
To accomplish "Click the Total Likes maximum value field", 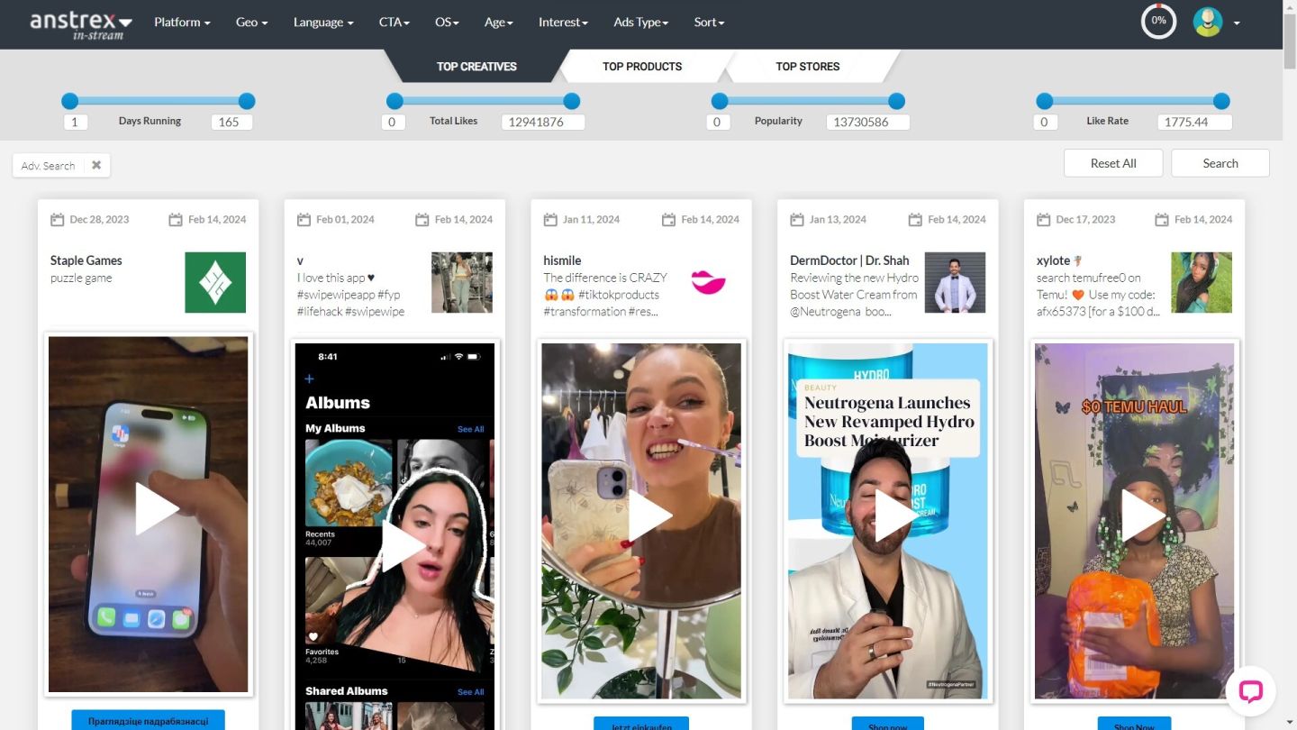I will [x=542, y=122].
